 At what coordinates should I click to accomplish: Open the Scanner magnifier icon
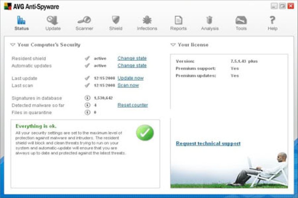(x=84, y=20)
